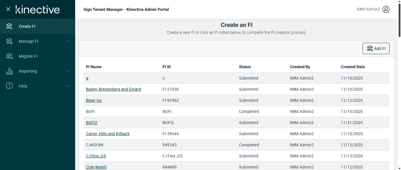Click the Migrate FI bank-arrow icon
This screenshot has height=170, width=401.
[x=9, y=56]
